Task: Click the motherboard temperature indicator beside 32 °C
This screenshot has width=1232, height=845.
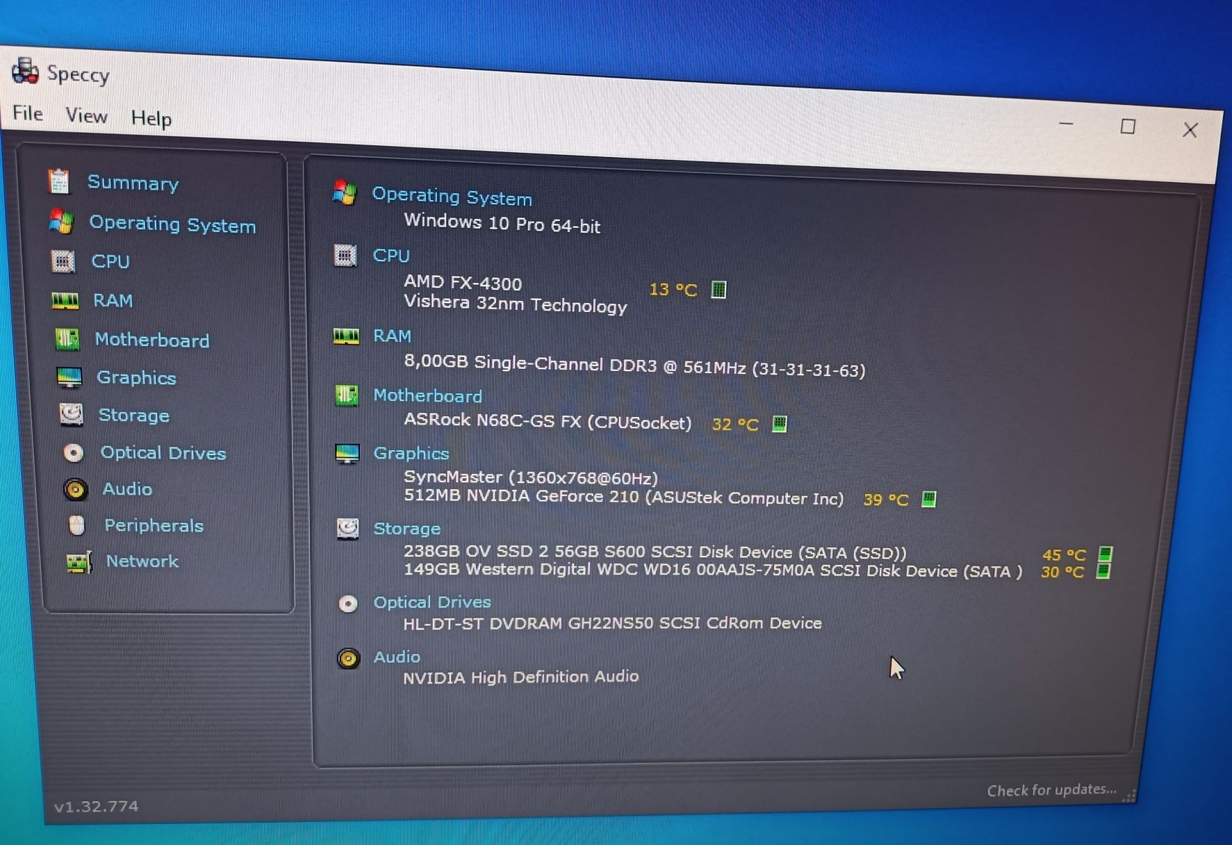Action: pyautogui.click(x=780, y=424)
